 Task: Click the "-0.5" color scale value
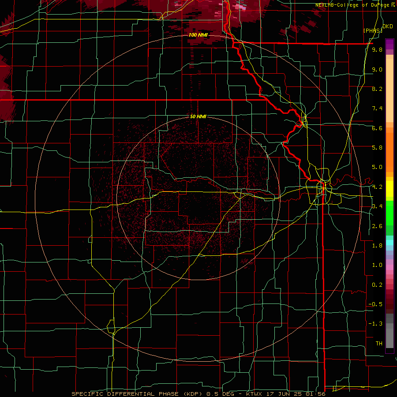pos(375,304)
